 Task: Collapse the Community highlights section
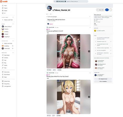pos(90,17)
